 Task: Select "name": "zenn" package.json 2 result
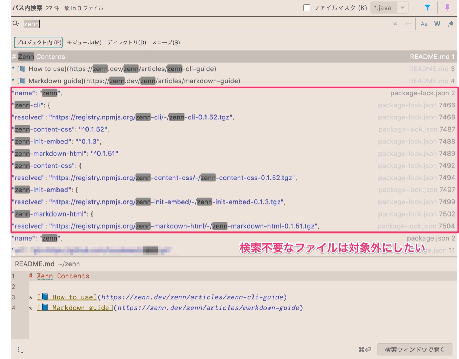pyautogui.click(x=233, y=238)
